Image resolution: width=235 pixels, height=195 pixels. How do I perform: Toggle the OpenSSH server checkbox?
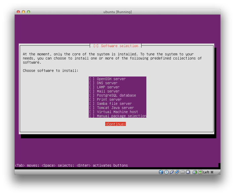pyautogui.click(x=92, y=79)
